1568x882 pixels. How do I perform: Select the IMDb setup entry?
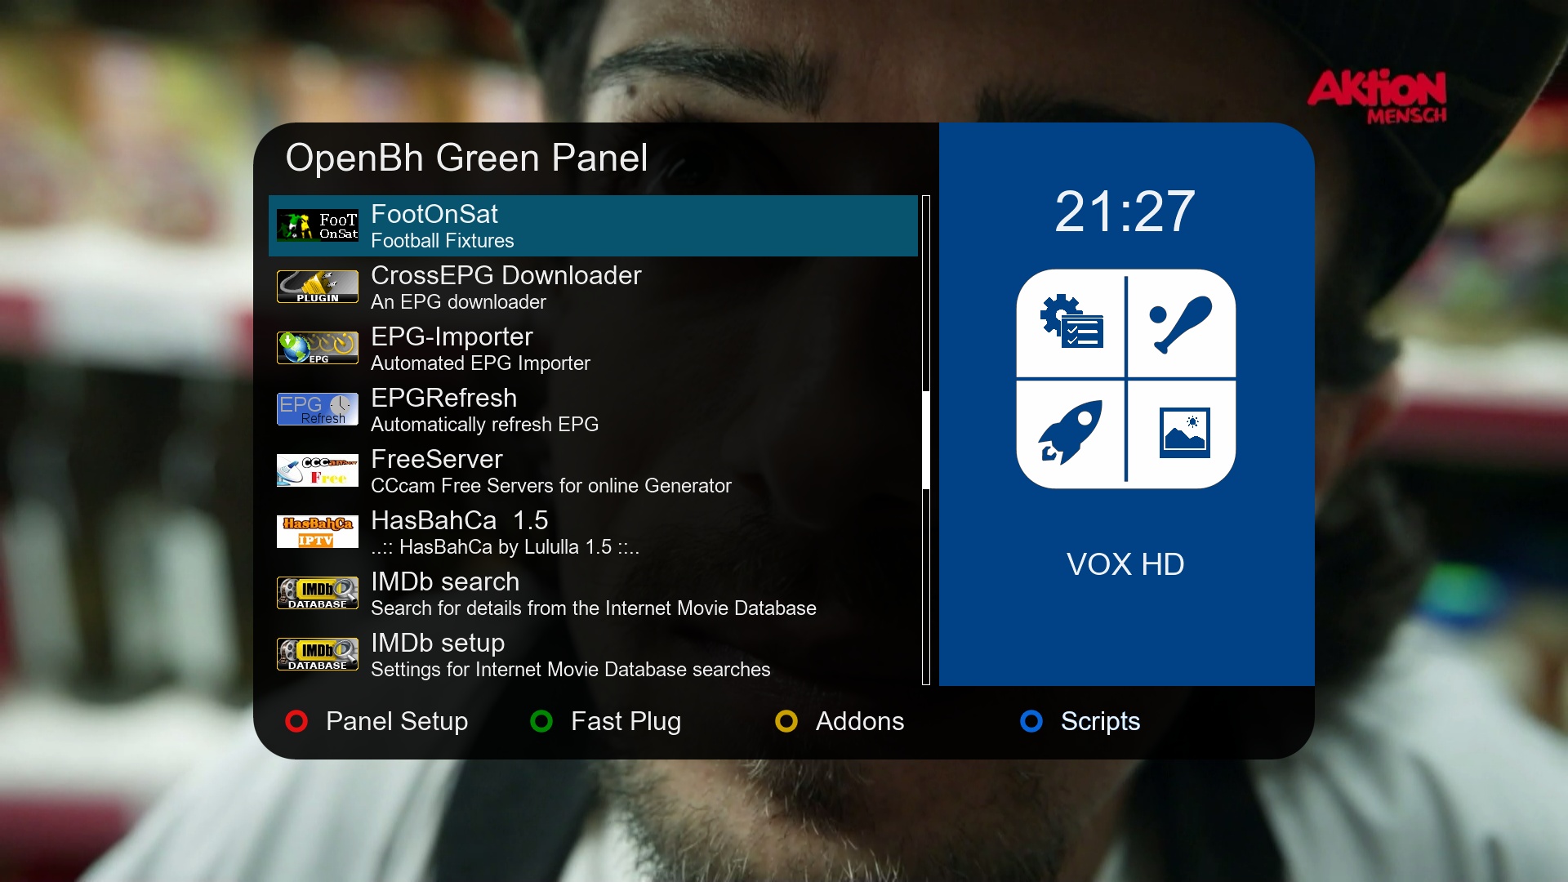click(x=593, y=654)
